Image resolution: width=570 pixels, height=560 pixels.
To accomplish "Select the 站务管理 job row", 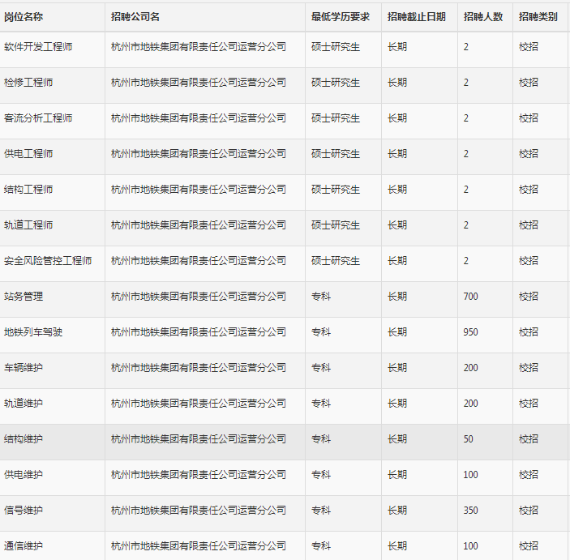I will [24, 297].
